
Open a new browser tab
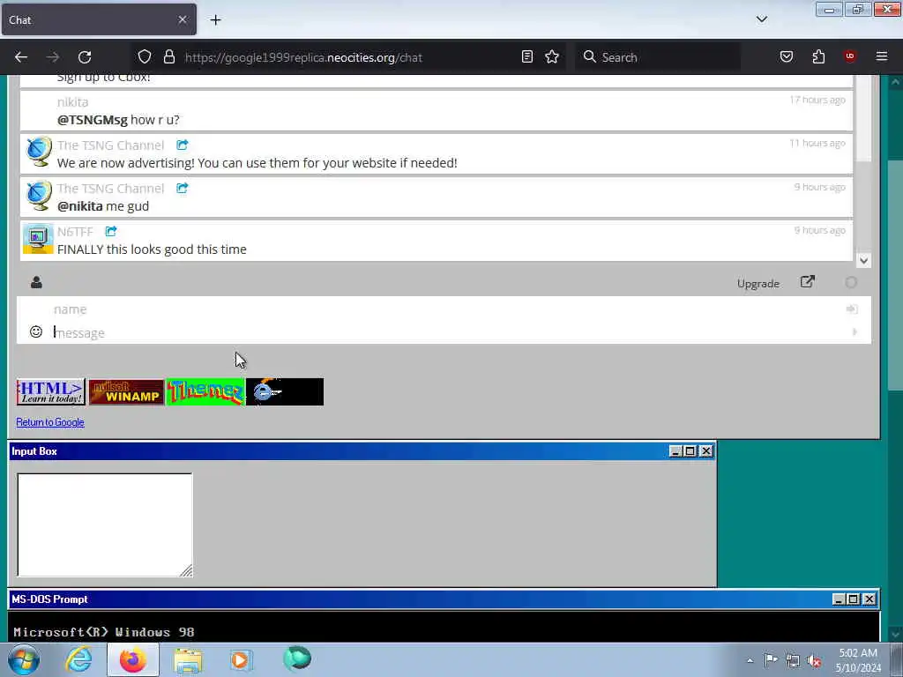point(215,19)
